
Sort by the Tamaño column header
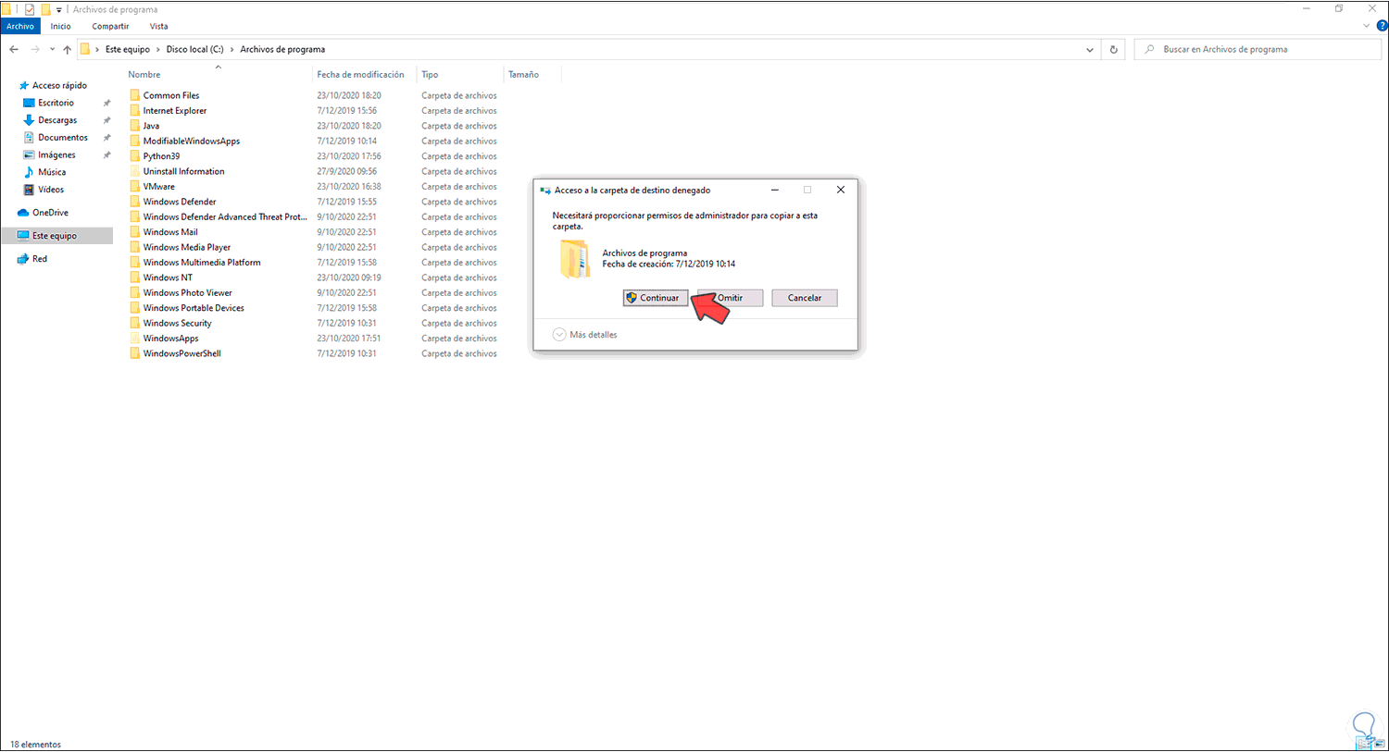coord(523,75)
